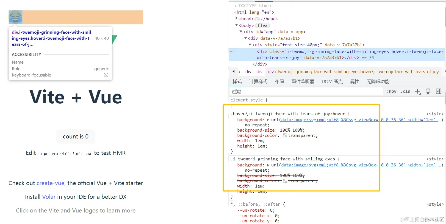Viewport: 446px width, 224px height.
Task: Select the first div breadcrumb item
Action: point(248,72)
